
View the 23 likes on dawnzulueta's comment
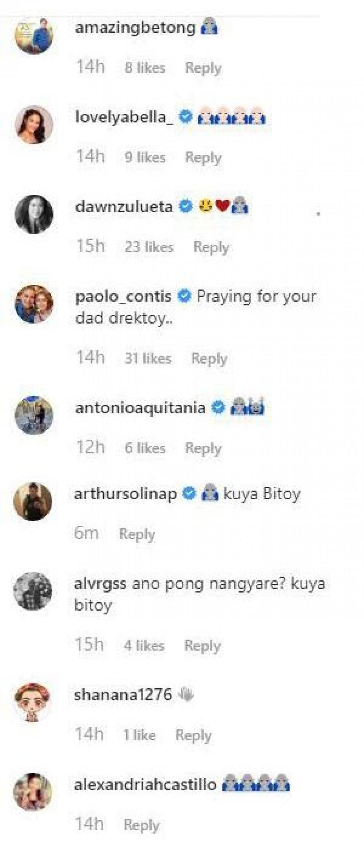tap(149, 247)
